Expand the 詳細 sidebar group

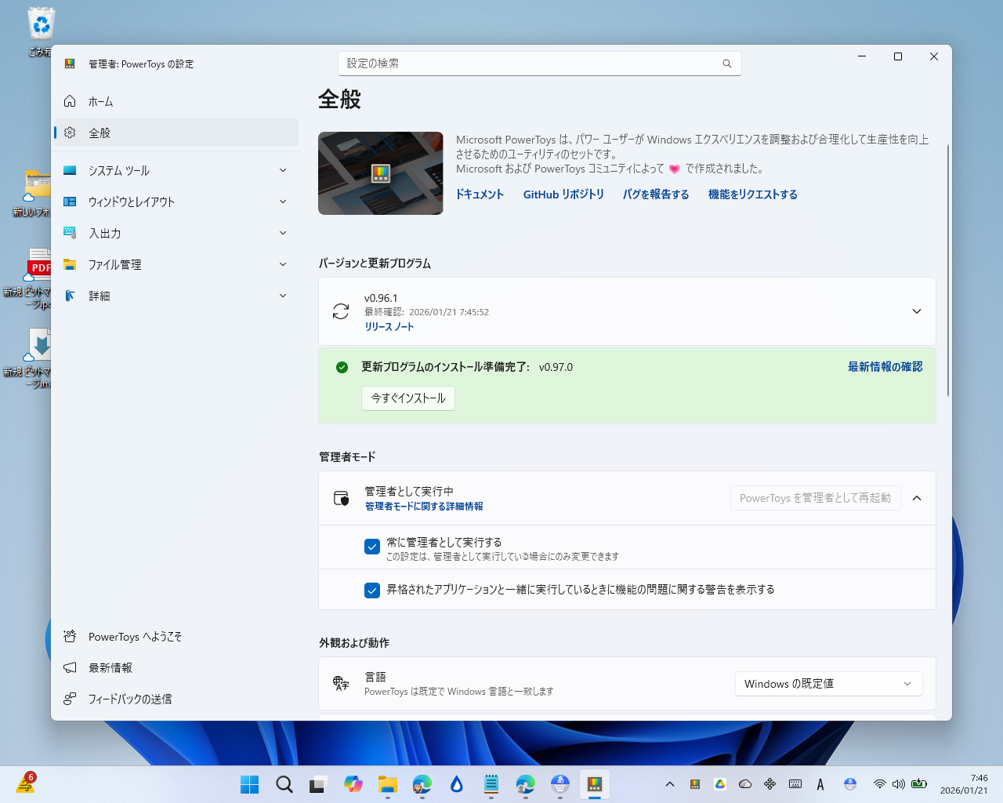pos(283,296)
